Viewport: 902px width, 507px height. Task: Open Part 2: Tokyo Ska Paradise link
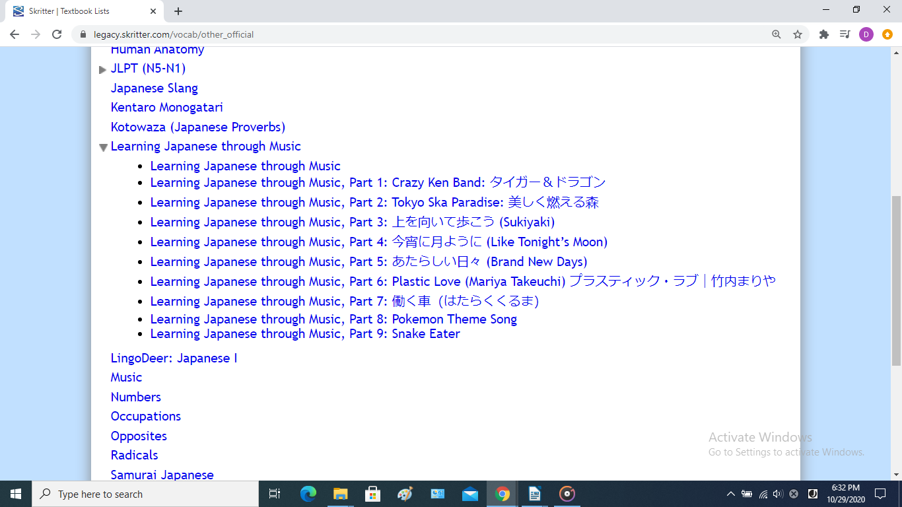click(374, 202)
